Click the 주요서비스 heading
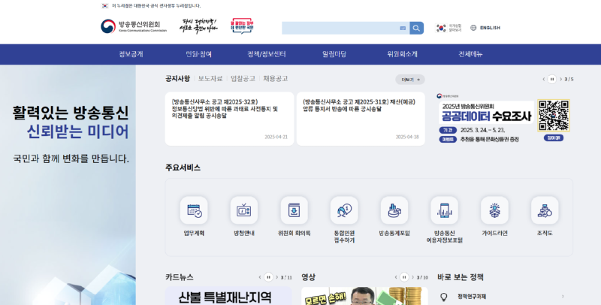The width and height of the screenshot is (601, 305). pyautogui.click(x=183, y=168)
